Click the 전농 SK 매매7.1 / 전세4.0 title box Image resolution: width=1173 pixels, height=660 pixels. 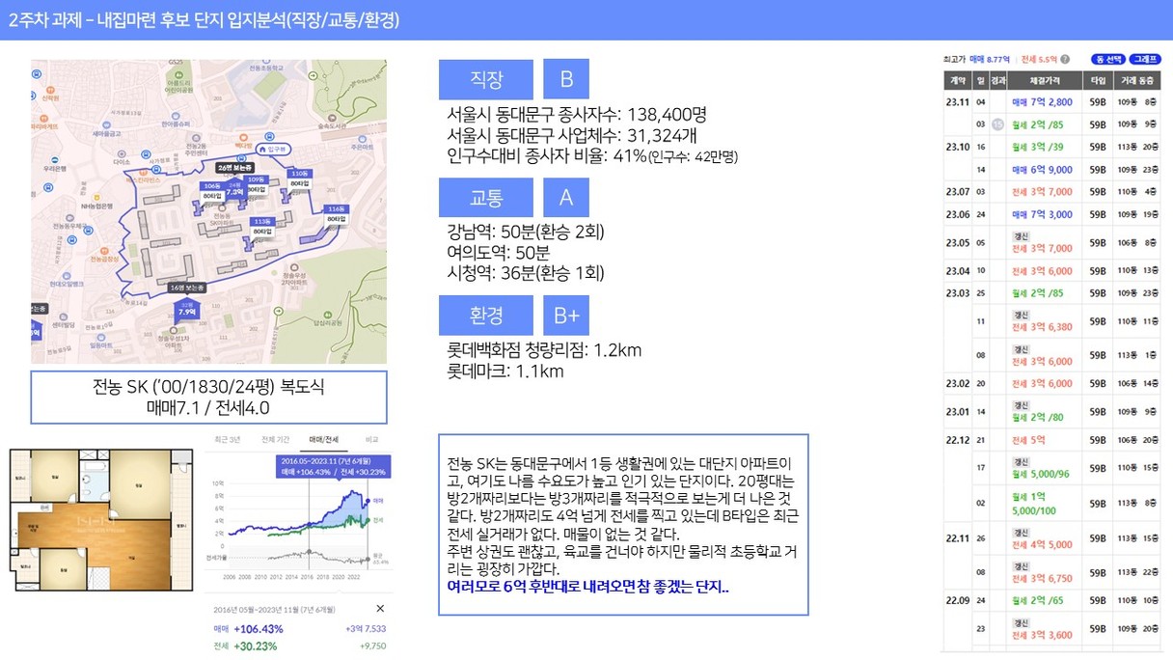(x=209, y=398)
